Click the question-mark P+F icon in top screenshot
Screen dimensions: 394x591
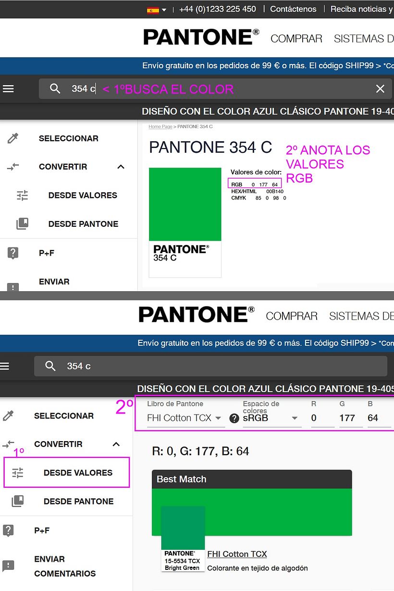coord(13,253)
